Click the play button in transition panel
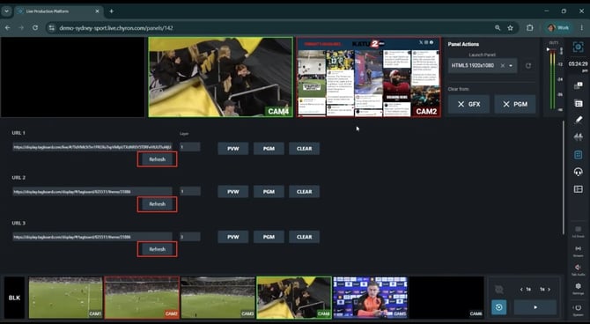The height and width of the screenshot is (324, 590). coord(535,307)
